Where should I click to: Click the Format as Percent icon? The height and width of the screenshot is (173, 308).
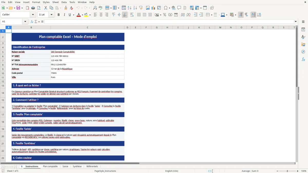click(165, 15)
